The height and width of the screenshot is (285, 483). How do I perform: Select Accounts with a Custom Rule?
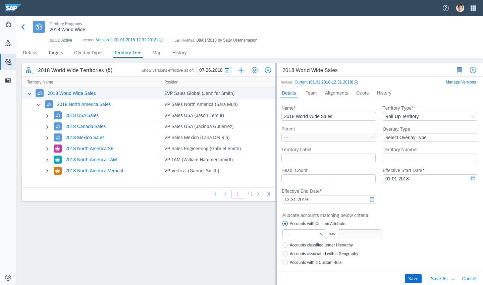click(x=285, y=263)
